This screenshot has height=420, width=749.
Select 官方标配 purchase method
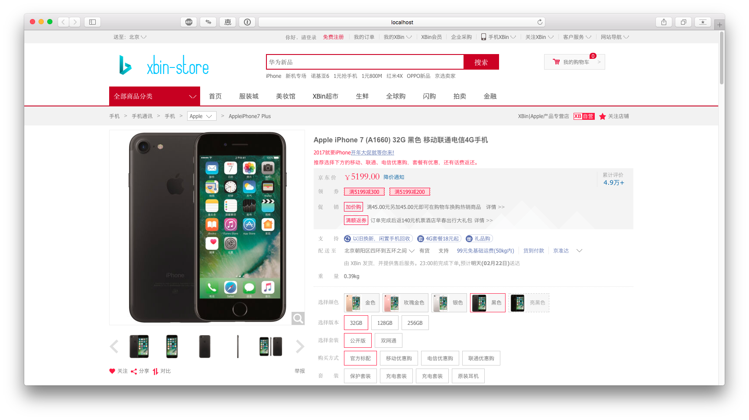click(x=360, y=359)
